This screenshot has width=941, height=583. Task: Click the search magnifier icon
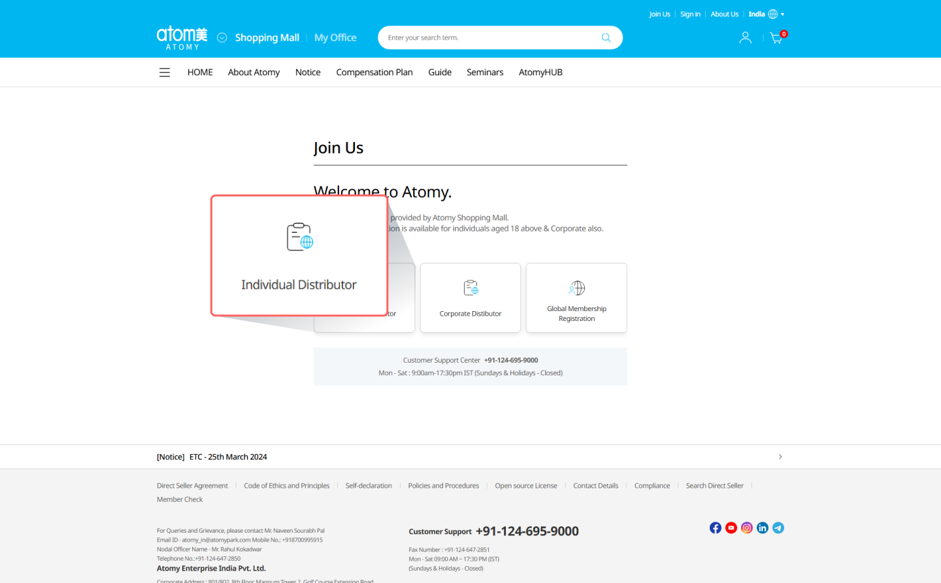(x=606, y=37)
